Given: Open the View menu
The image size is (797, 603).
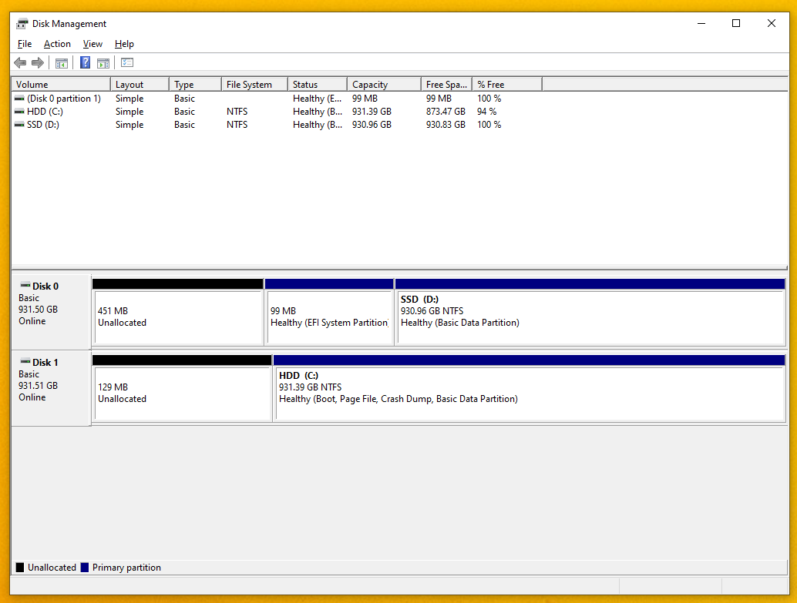Looking at the screenshot, I should click(x=92, y=44).
